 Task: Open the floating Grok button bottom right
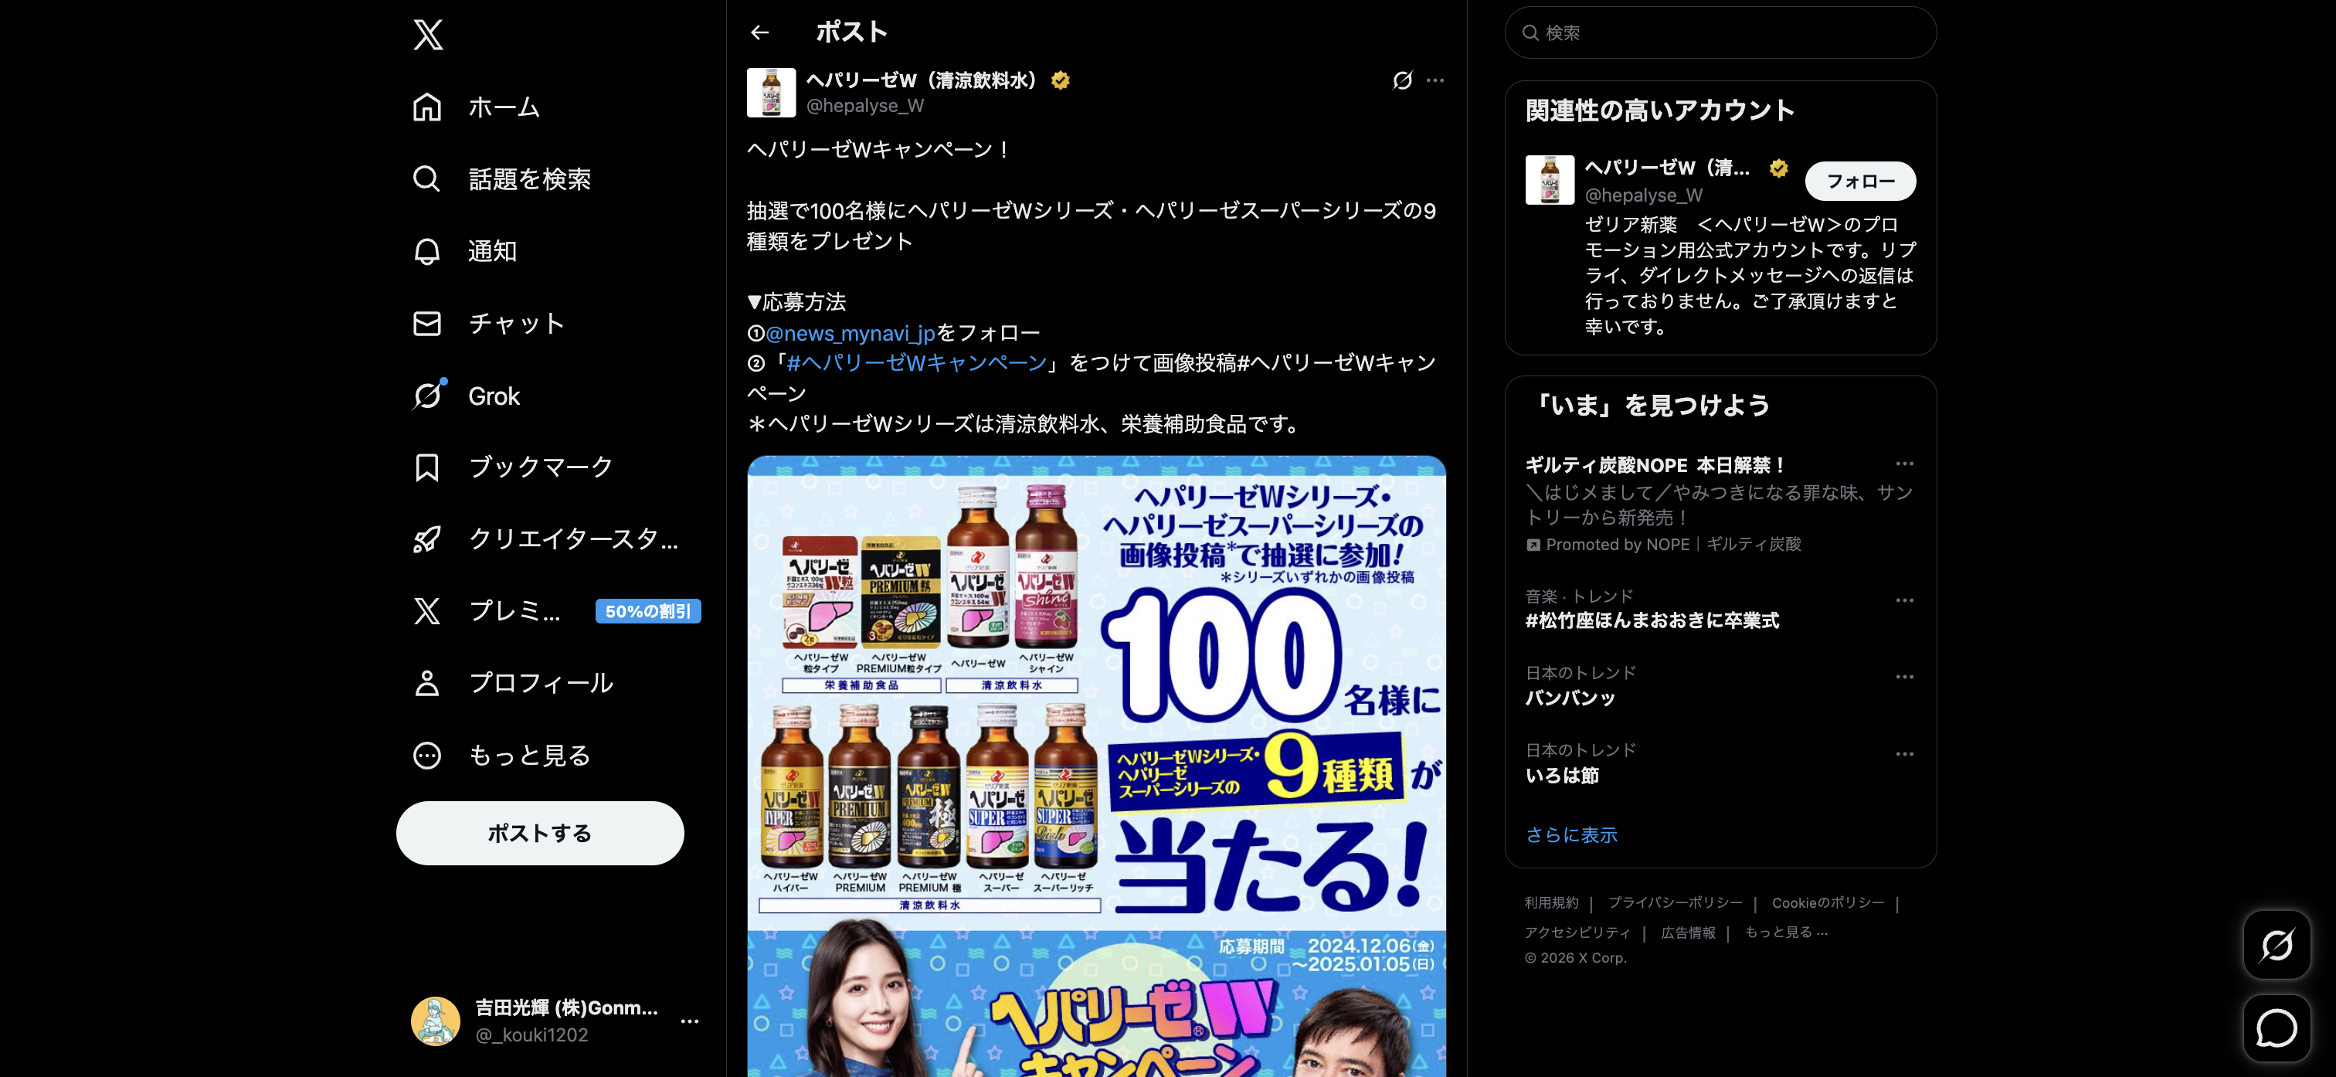point(2277,945)
